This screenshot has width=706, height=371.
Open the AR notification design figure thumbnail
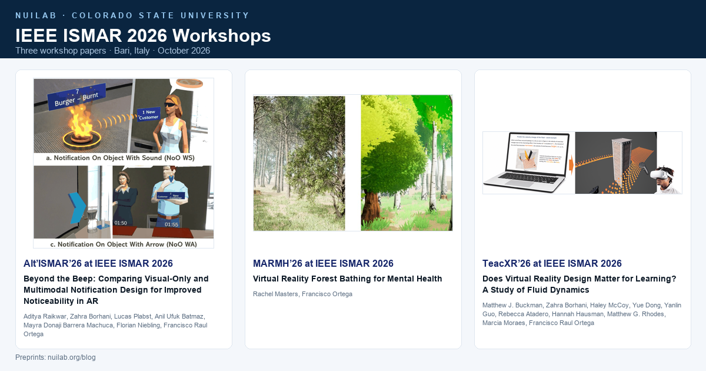point(124,163)
